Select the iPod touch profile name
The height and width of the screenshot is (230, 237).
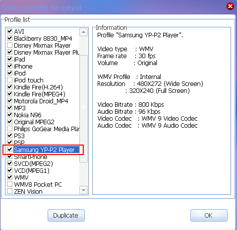pyautogui.click(x=29, y=80)
